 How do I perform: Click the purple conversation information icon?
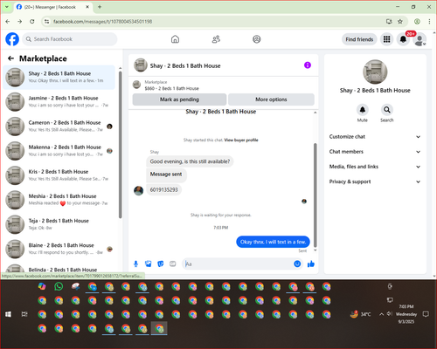(308, 65)
